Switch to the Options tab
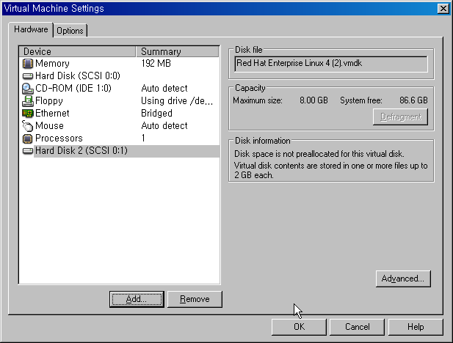The height and width of the screenshot is (343, 453). (x=70, y=31)
